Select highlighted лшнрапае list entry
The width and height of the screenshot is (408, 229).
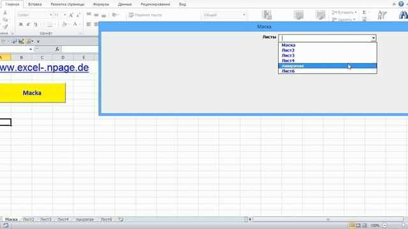328,66
